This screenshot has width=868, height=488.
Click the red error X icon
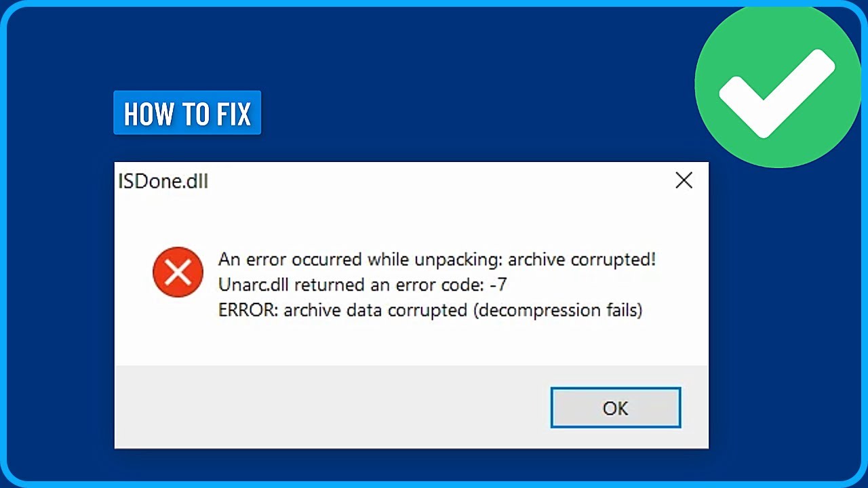click(178, 272)
